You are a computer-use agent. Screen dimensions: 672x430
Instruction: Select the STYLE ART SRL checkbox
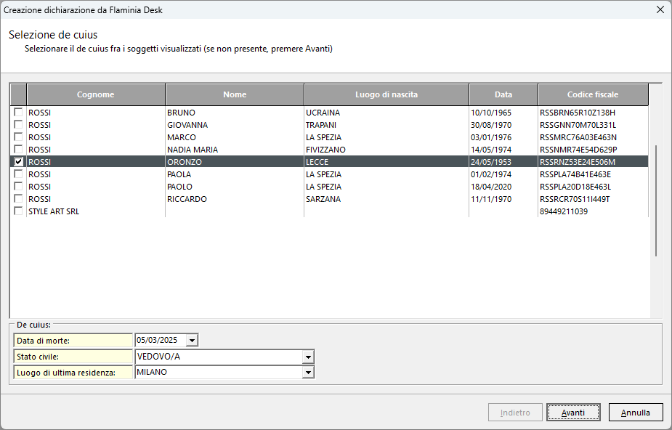[x=18, y=211]
